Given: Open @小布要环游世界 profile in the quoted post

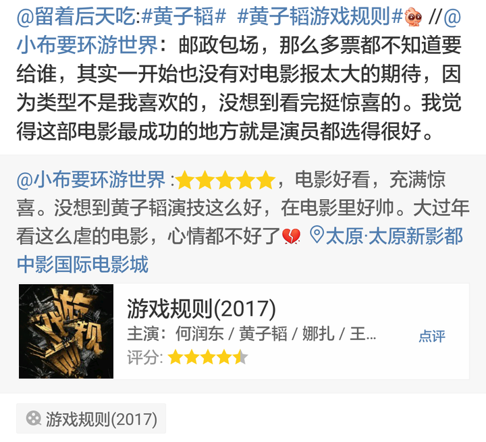Looking at the screenshot, I should tap(91, 179).
